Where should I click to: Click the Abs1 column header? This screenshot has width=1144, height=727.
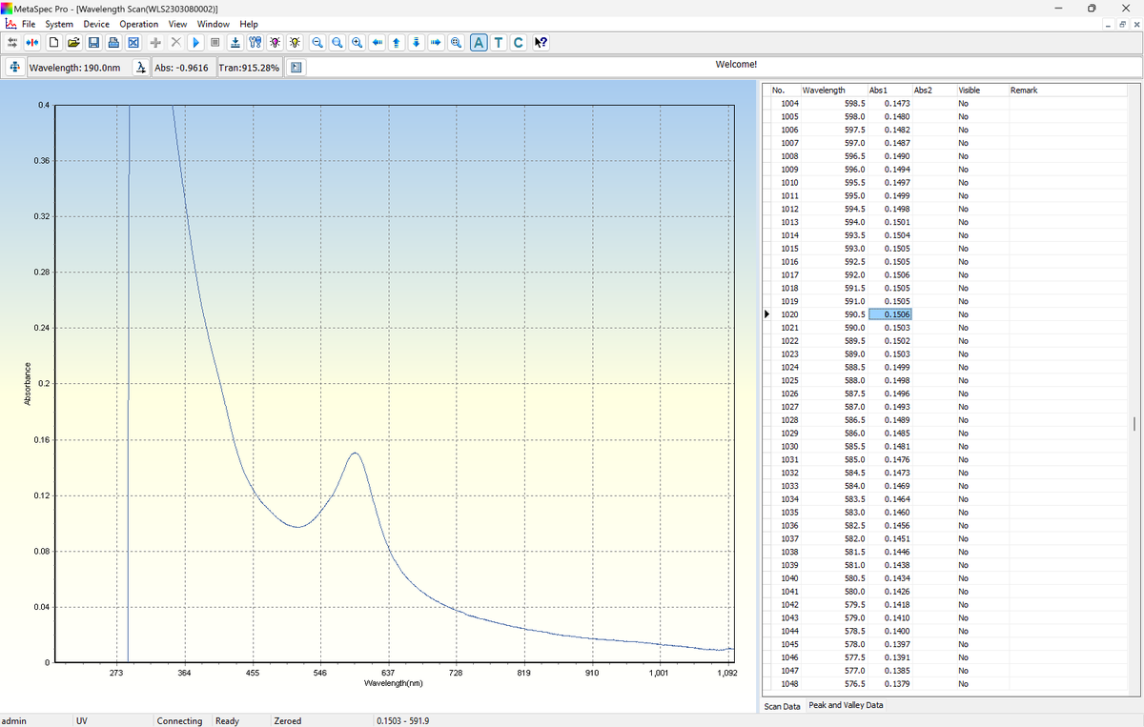[889, 90]
